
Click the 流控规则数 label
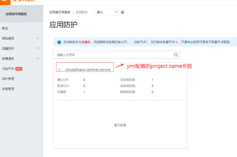pos(128,80)
